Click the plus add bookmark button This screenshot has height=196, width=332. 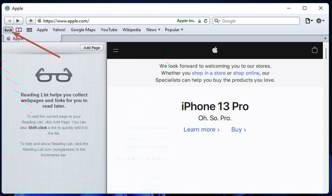pyautogui.click(x=31, y=21)
